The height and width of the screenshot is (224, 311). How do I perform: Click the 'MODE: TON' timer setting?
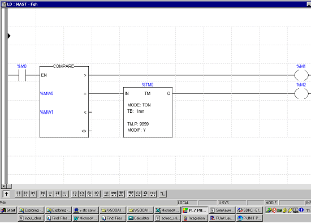pyautogui.click(x=139, y=105)
